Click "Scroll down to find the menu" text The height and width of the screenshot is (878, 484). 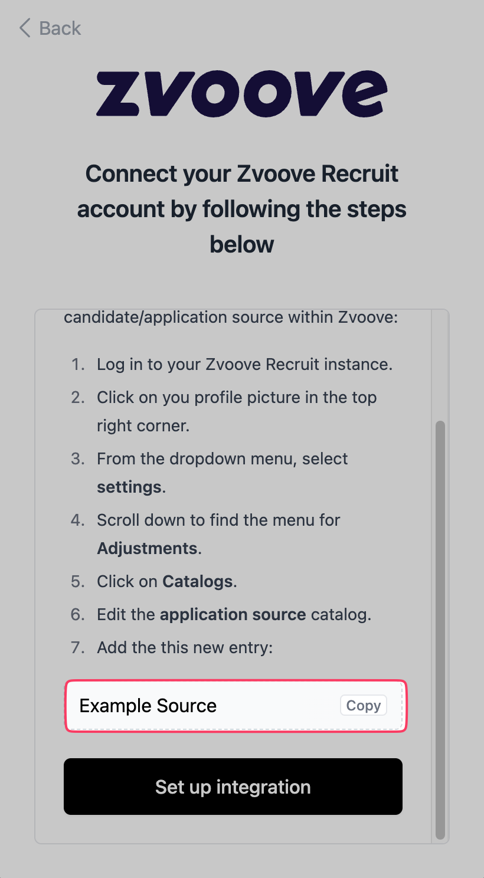[x=218, y=520]
